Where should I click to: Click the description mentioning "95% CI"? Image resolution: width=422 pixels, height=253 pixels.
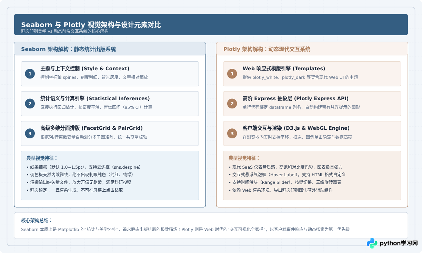click(96, 107)
